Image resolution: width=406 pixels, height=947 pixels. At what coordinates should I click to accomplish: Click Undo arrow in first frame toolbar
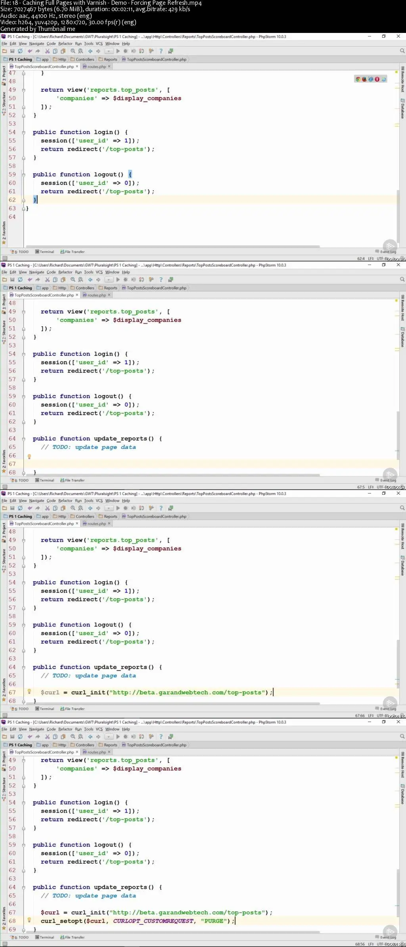pos(30,51)
